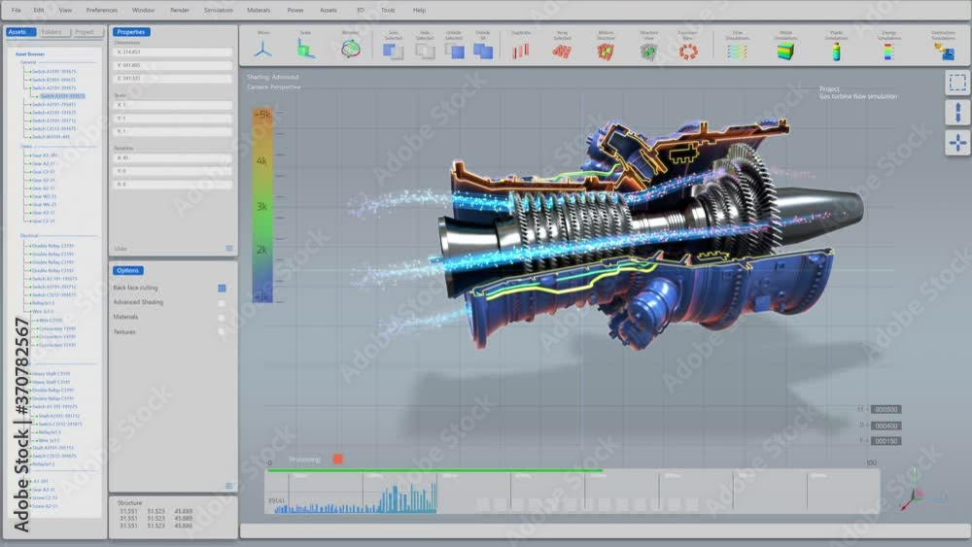Open the Power menu
Viewport: 972px width, 547px height.
pos(295,10)
